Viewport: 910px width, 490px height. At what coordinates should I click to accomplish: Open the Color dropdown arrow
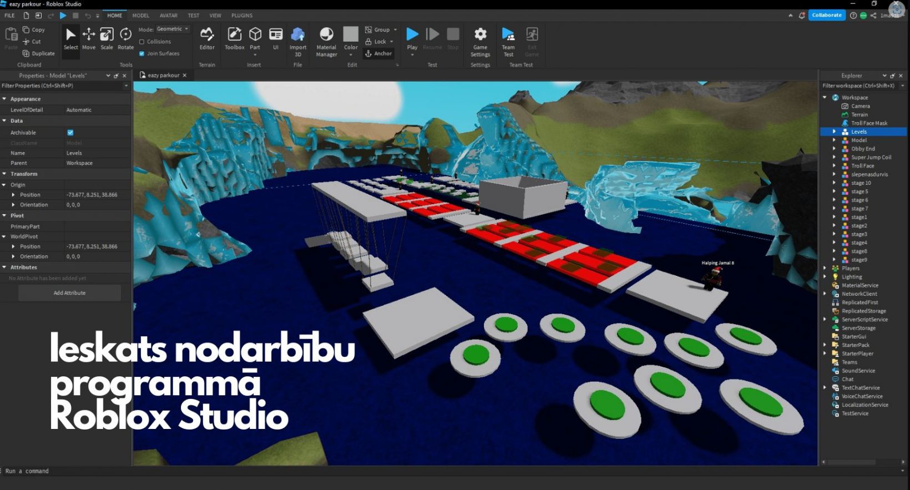tap(351, 55)
